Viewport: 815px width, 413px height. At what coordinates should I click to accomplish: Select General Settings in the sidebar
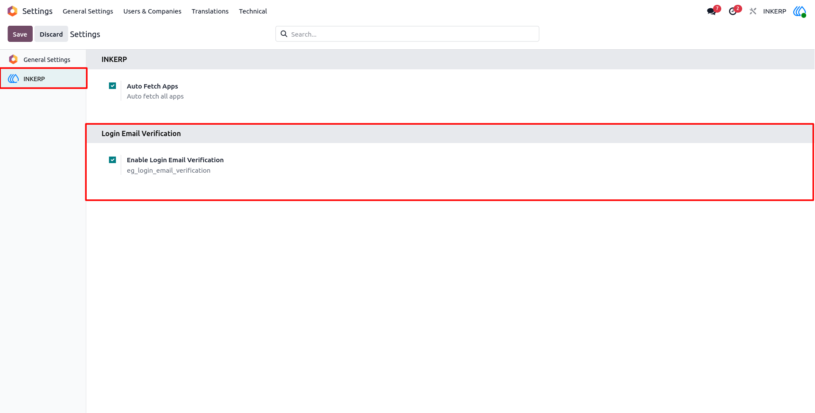43,59
